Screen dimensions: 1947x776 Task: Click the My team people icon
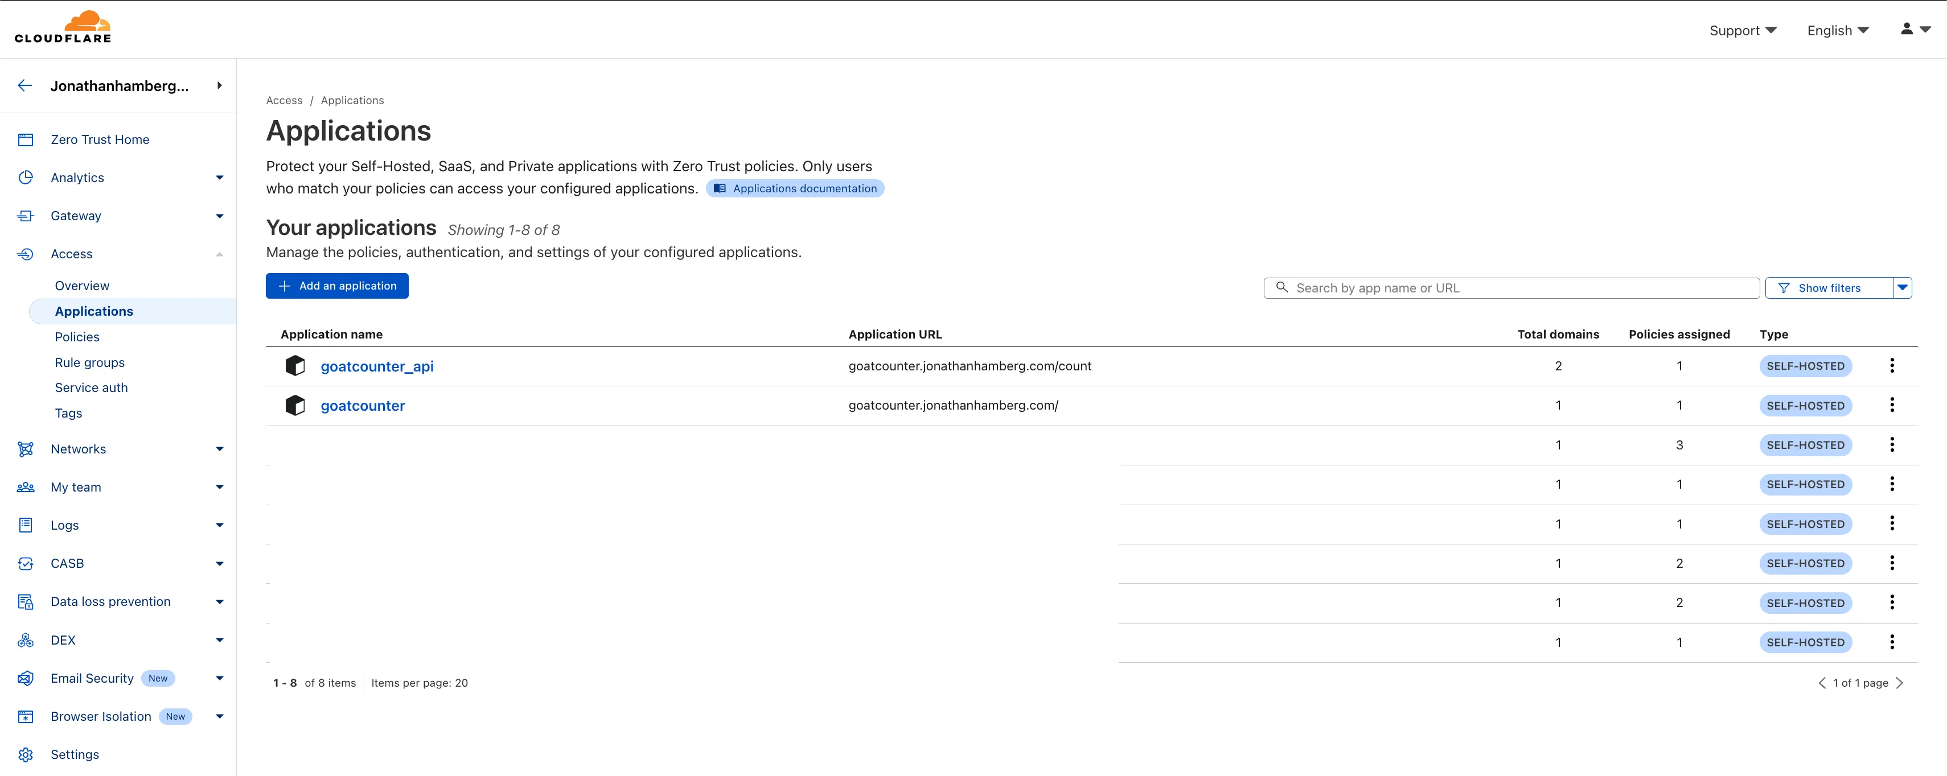[x=26, y=488]
